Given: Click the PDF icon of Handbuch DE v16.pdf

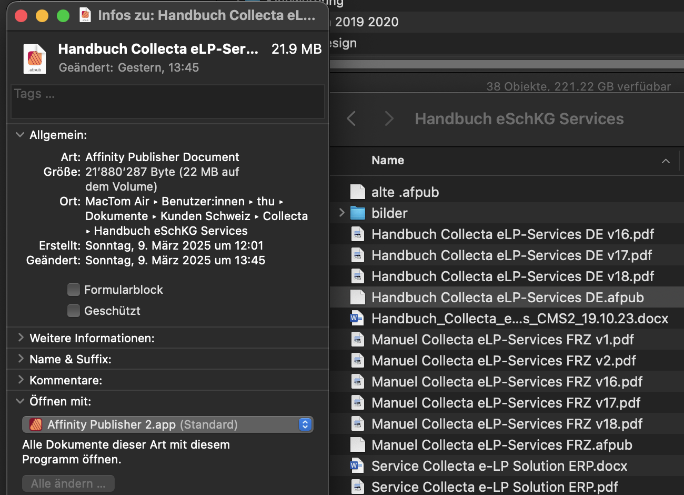Looking at the screenshot, I should click(358, 234).
